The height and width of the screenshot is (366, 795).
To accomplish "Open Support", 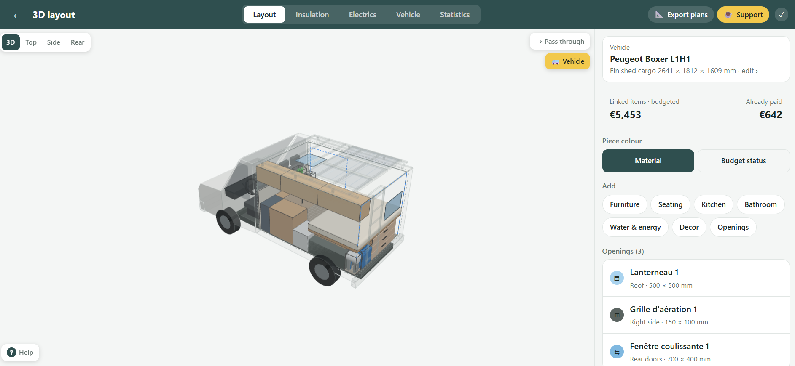I will (743, 15).
